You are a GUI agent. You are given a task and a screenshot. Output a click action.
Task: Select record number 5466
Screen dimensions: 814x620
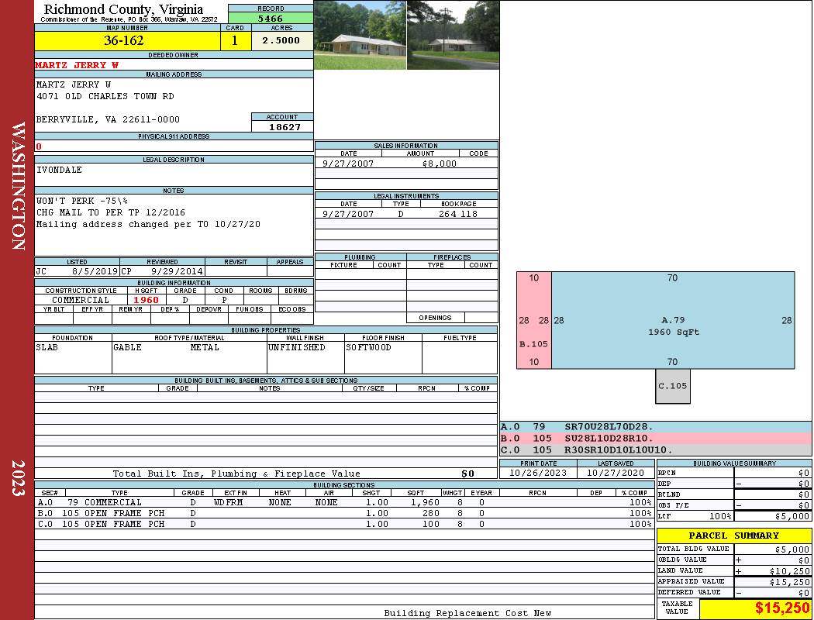(x=271, y=19)
